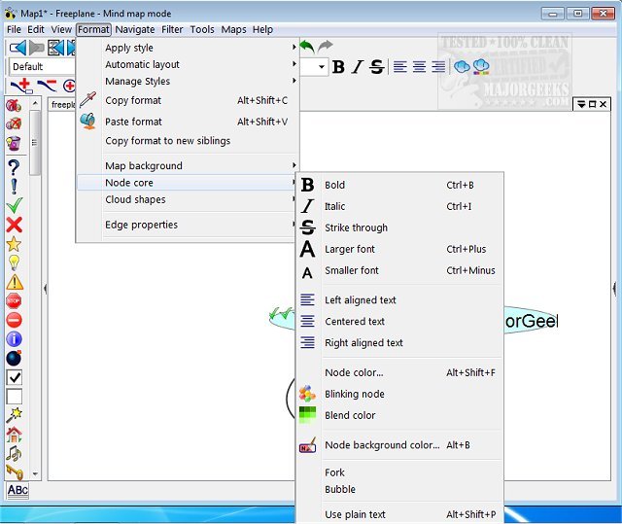The height and width of the screenshot is (524, 622).
Task: Expand the Map background submenu
Action: pyautogui.click(x=188, y=165)
